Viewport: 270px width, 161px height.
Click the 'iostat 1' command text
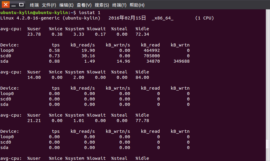pyautogui.click(x=89, y=13)
